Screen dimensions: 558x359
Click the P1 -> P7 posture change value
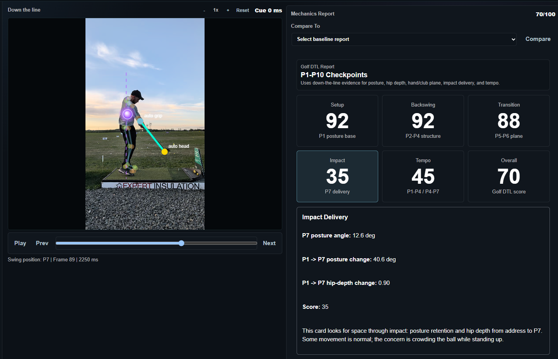pyautogui.click(x=384, y=259)
